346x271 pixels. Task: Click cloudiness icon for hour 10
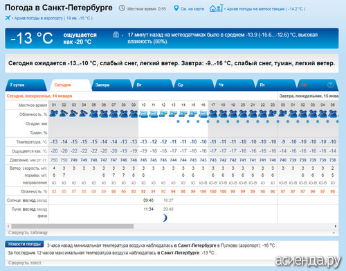point(143,114)
